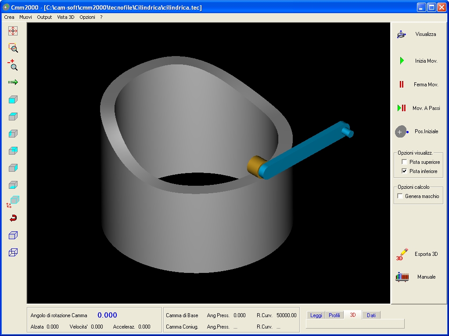The image size is (449, 336).
Task: Click the step play-pause icon
Action: click(402, 108)
